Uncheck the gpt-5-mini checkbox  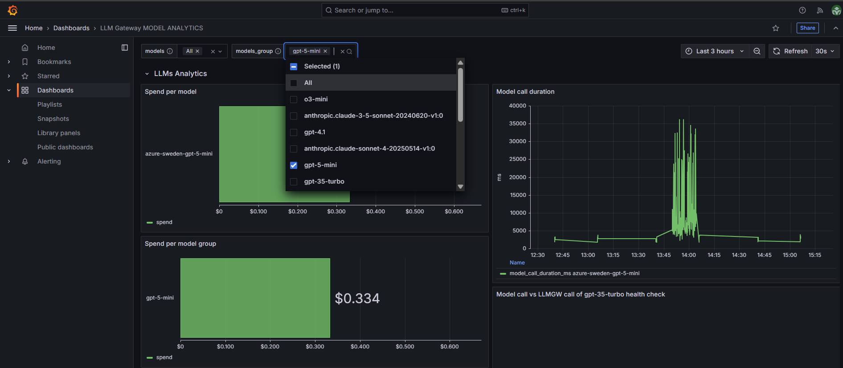294,165
